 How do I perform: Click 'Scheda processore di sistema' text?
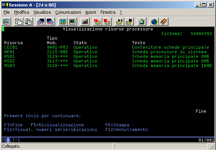point(169,52)
